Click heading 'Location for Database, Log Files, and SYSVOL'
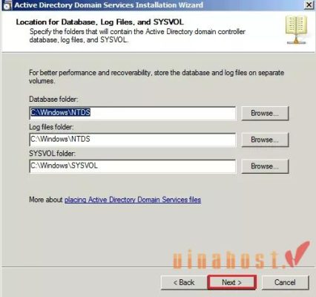The width and height of the screenshot is (316, 297). [x=99, y=22]
